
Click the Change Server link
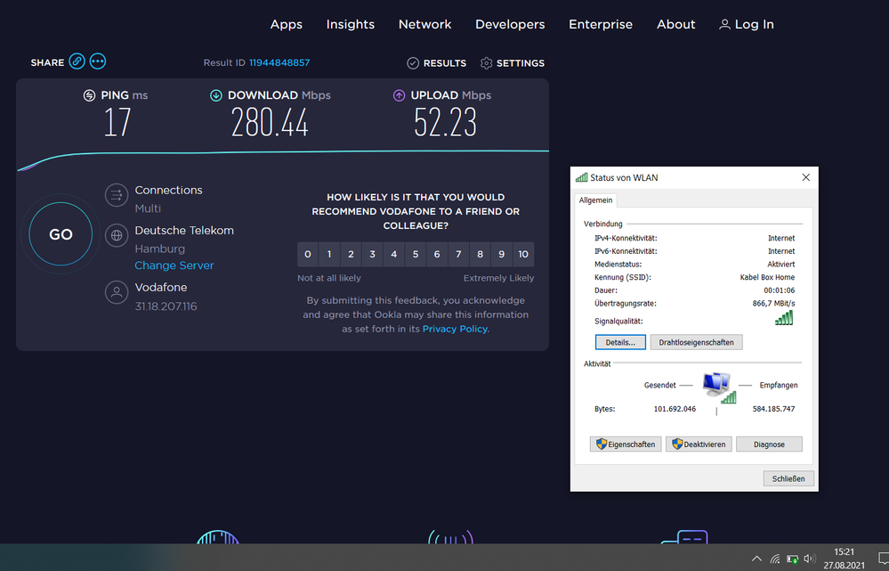174,265
